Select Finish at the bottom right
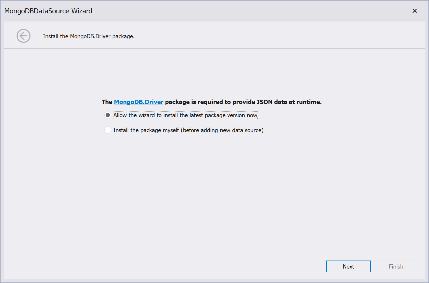 tap(396, 266)
